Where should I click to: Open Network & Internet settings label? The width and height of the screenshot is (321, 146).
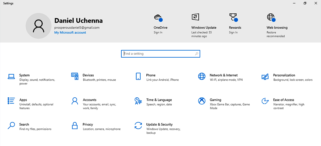(223, 75)
